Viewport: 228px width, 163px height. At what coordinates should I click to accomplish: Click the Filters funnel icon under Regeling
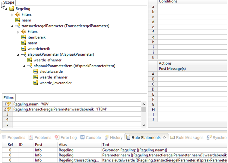click(x=18, y=15)
